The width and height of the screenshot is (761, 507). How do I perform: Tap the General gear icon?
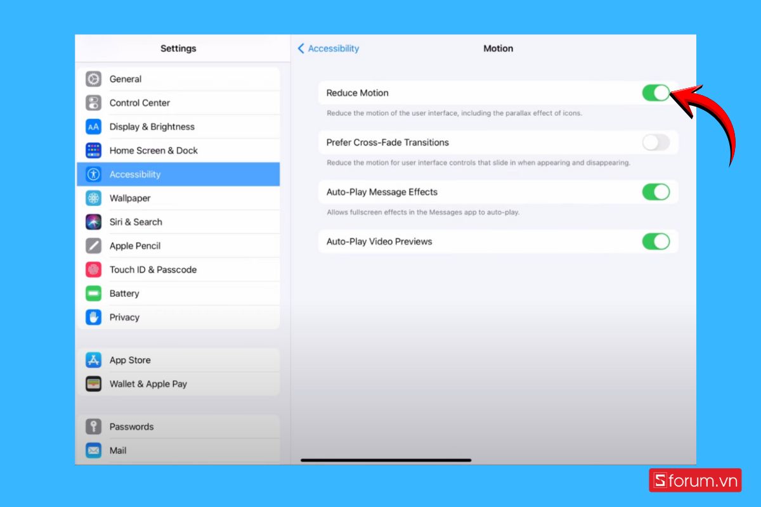click(x=94, y=79)
